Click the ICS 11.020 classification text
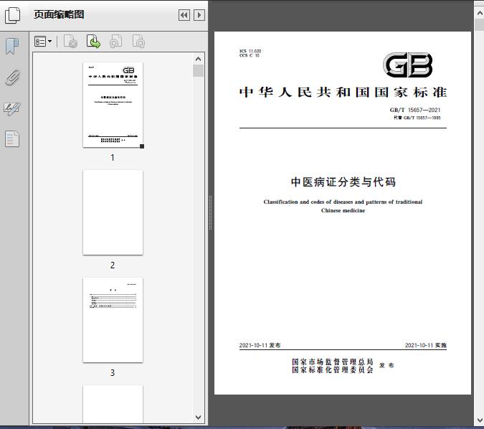 [250, 51]
